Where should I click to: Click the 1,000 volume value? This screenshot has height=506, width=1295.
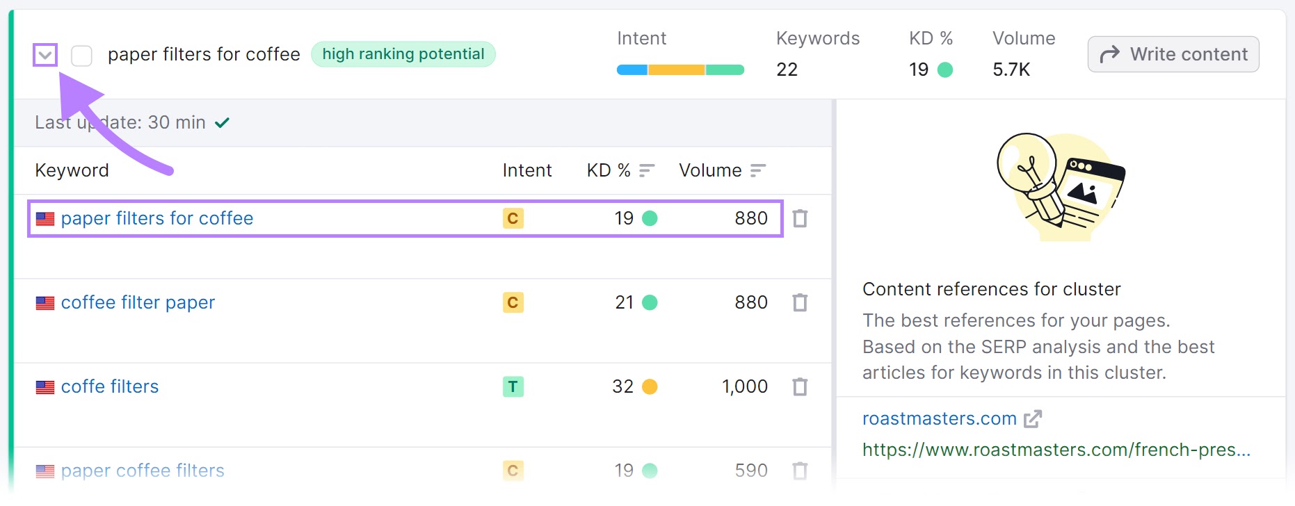pos(745,386)
